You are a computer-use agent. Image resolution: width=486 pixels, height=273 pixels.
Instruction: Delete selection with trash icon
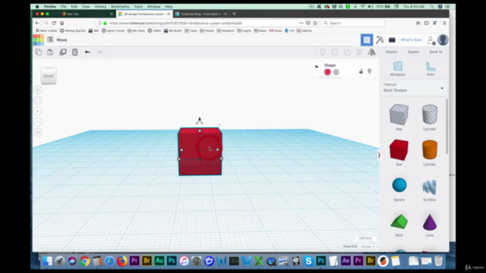click(74, 52)
